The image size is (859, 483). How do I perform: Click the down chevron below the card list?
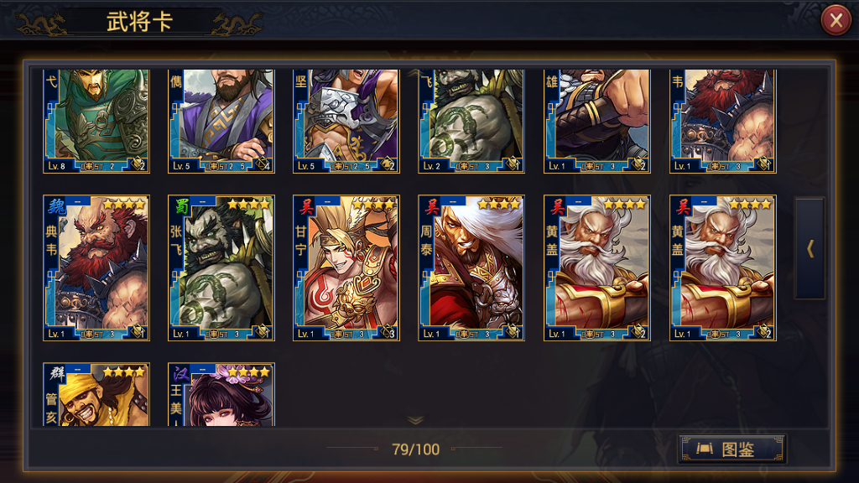tap(415, 420)
